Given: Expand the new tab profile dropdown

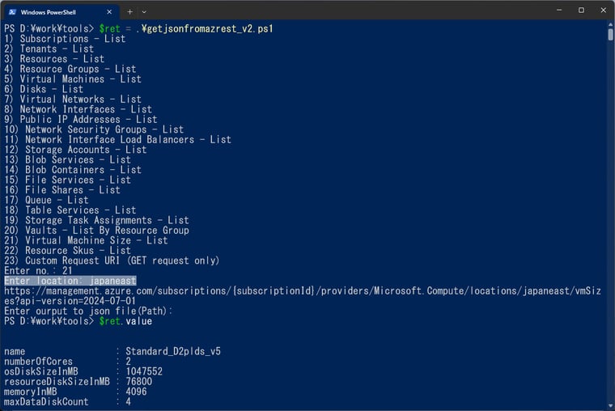Looking at the screenshot, I should pos(144,12).
